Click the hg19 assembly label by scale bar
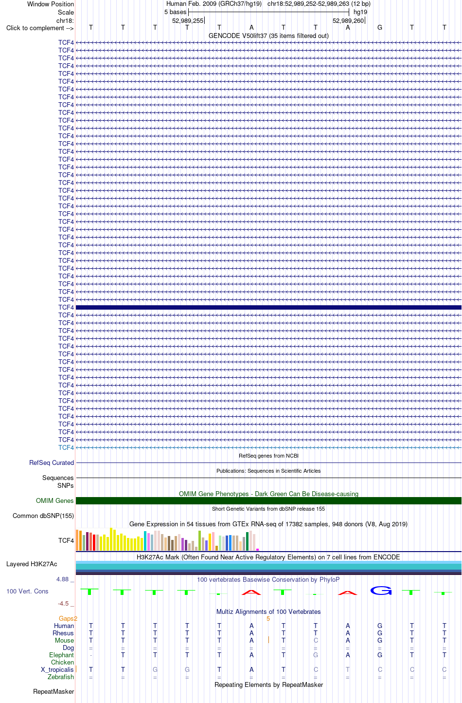The image size is (462, 703). click(360, 12)
